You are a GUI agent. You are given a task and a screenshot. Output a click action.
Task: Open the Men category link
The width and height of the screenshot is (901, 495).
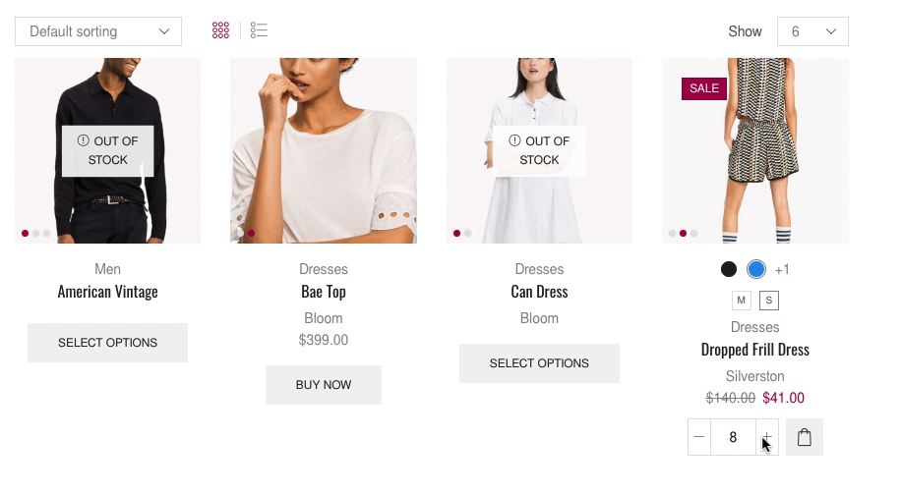pyautogui.click(x=107, y=269)
